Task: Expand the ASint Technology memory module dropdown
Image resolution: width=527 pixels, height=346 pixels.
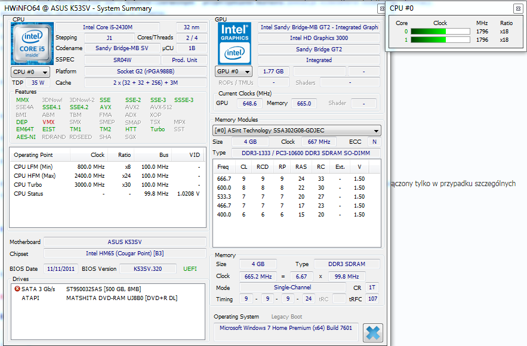Action: [297, 130]
